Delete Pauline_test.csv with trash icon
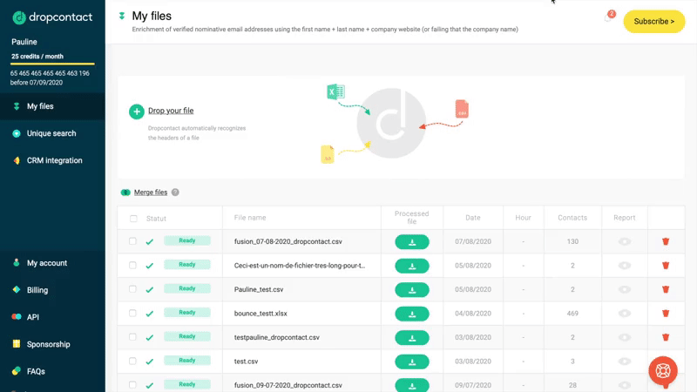The width and height of the screenshot is (697, 392). 666,289
